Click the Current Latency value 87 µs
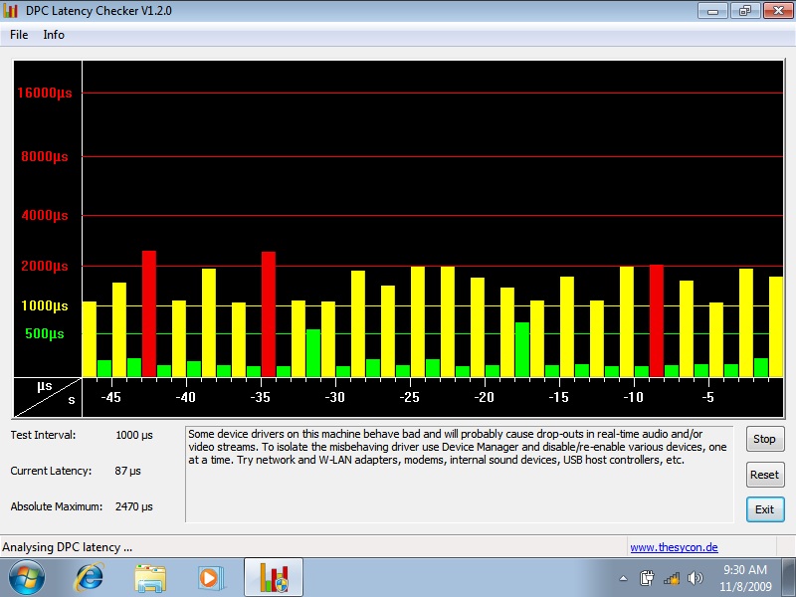The image size is (796, 597). coord(127,471)
